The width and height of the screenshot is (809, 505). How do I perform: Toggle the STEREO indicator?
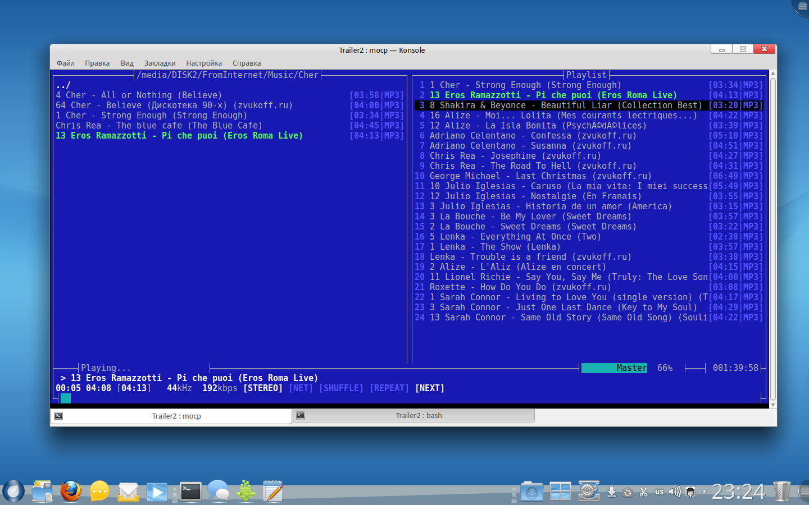[x=263, y=388]
